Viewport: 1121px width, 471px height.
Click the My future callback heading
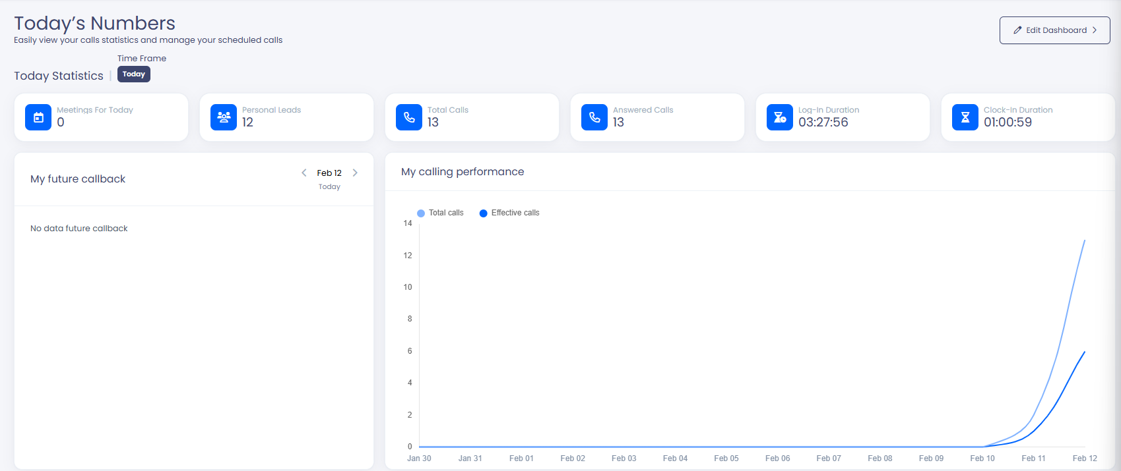(x=78, y=179)
